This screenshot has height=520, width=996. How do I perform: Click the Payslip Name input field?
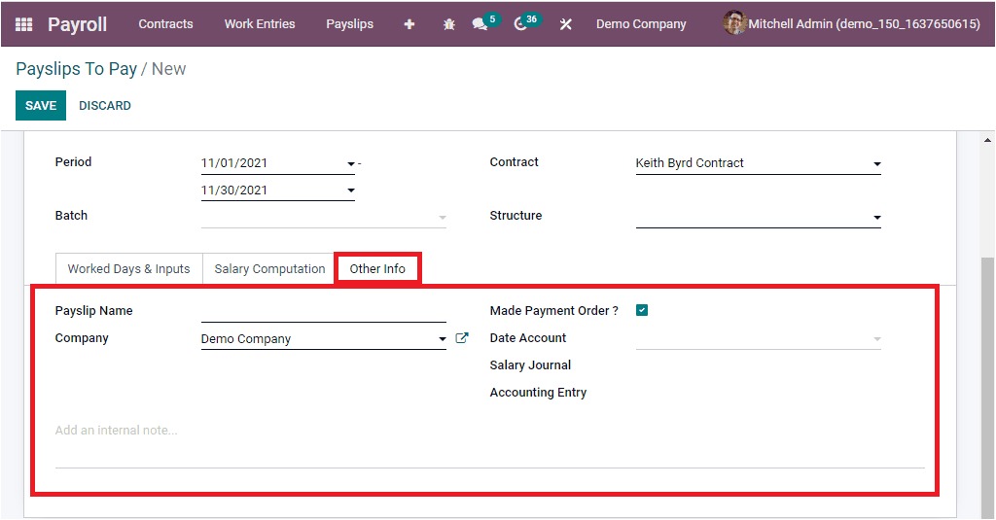coord(323,311)
